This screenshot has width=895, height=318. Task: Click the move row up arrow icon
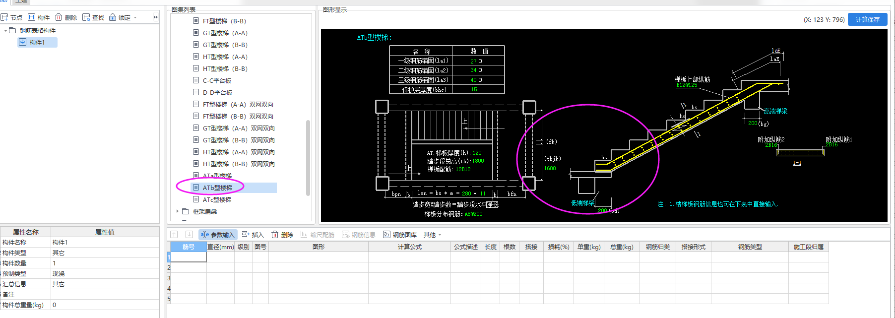174,235
